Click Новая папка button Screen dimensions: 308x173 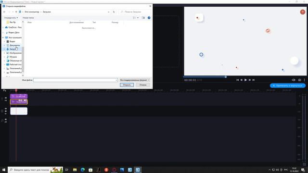28,18
